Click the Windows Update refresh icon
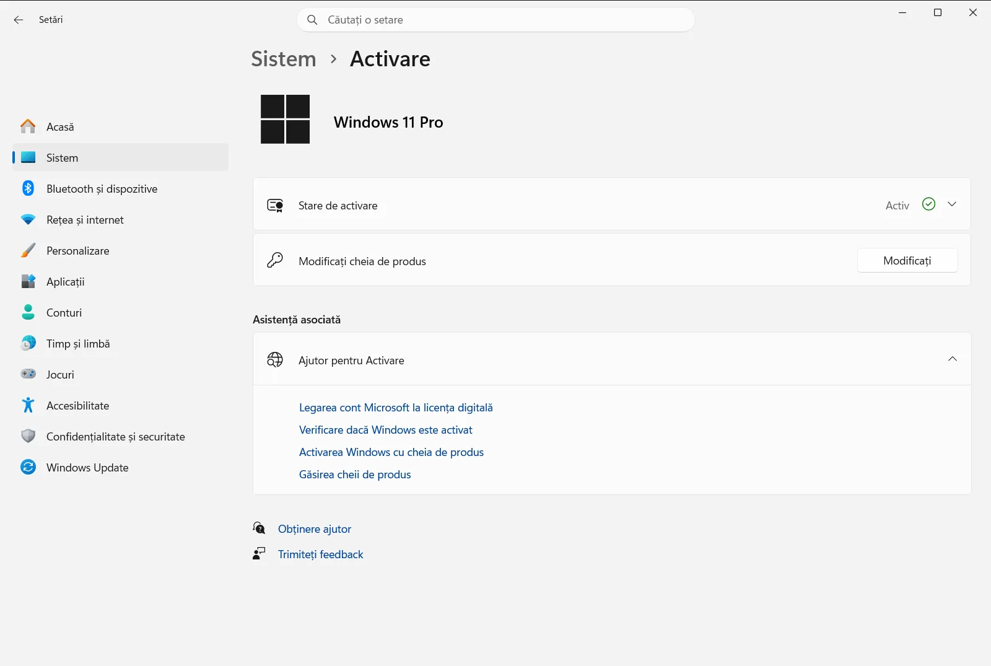 pyautogui.click(x=28, y=467)
